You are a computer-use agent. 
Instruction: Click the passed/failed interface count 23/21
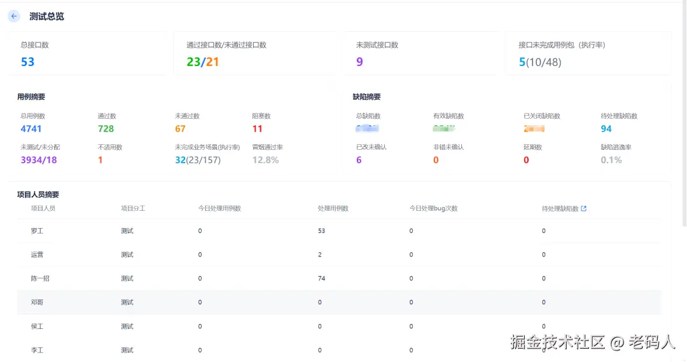click(202, 62)
